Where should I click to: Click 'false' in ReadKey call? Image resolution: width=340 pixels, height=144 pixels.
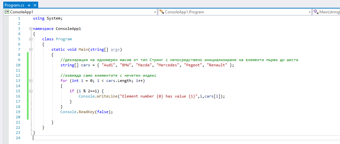click(103, 112)
